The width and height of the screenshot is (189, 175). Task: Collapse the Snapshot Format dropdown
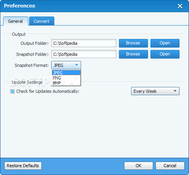(x=66, y=65)
